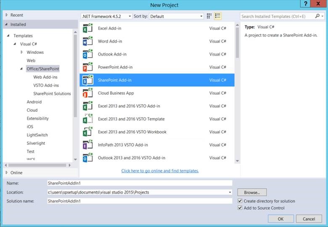This screenshot has height=227, width=328.
Task: Click the Name input field
Action: click(140, 183)
